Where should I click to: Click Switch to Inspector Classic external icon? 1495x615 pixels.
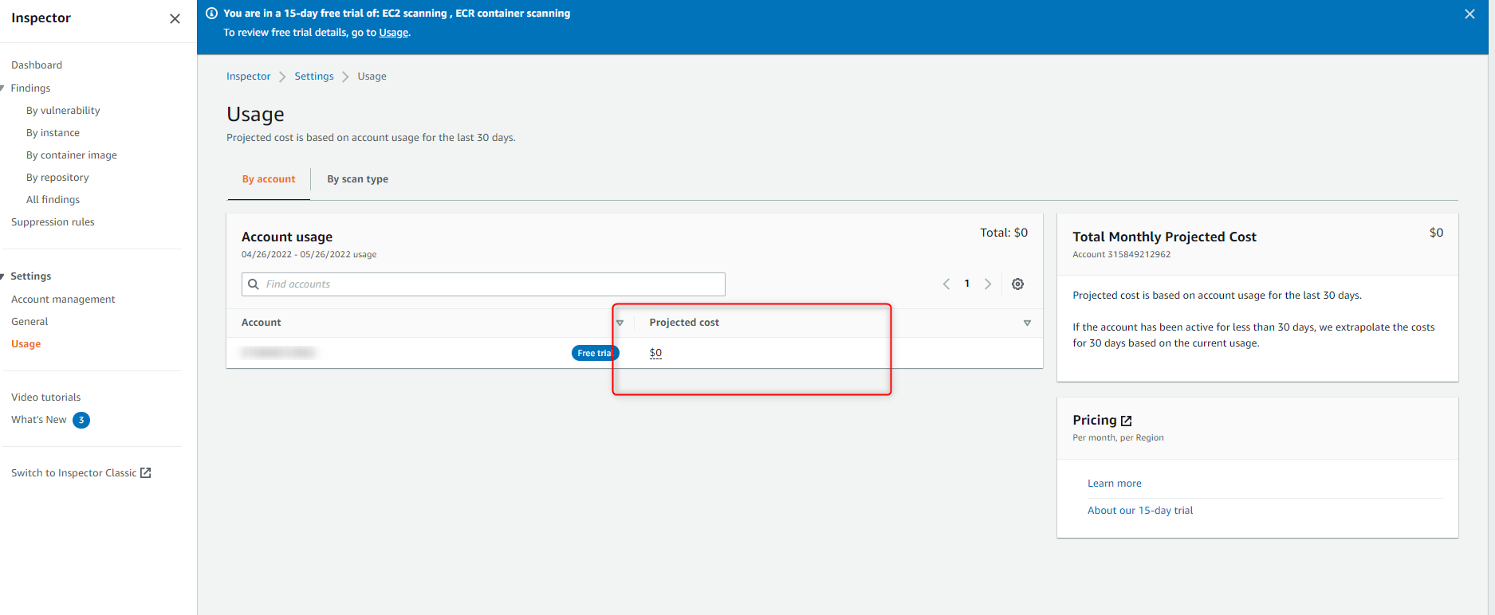[145, 472]
